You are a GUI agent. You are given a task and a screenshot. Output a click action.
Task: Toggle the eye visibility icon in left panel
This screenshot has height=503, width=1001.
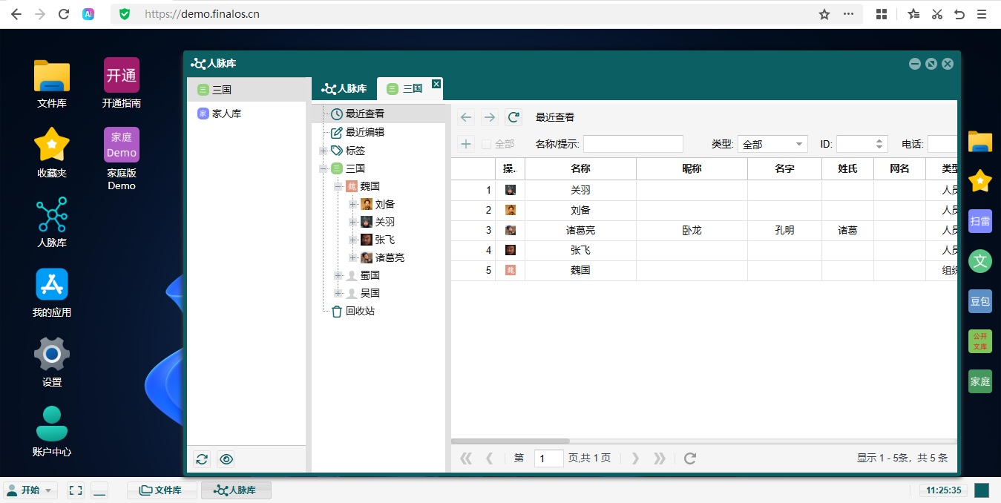(x=226, y=459)
